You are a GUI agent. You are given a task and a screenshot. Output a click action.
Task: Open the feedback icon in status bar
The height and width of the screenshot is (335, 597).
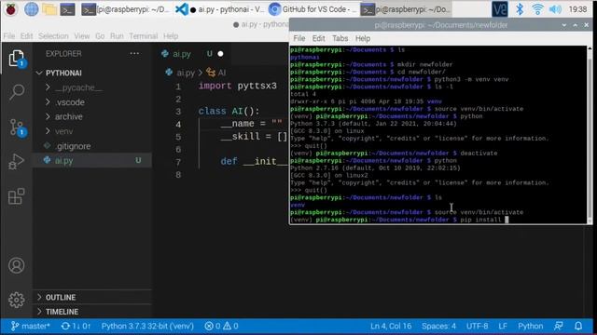(559, 326)
